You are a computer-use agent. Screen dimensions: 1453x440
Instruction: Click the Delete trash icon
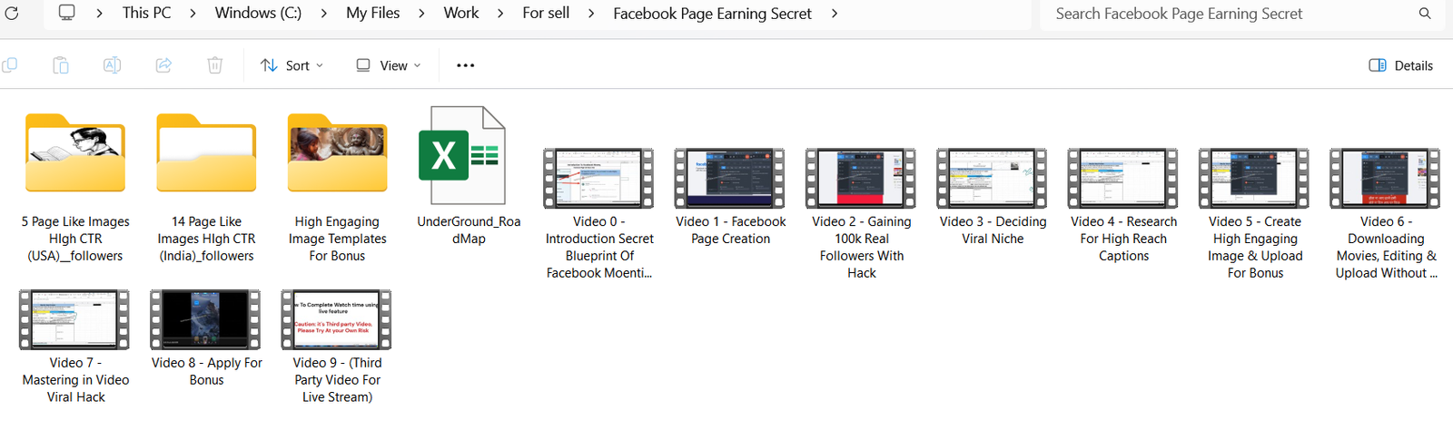(215, 65)
